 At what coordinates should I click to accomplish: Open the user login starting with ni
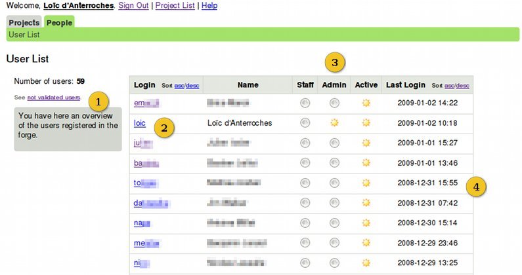tap(142, 263)
